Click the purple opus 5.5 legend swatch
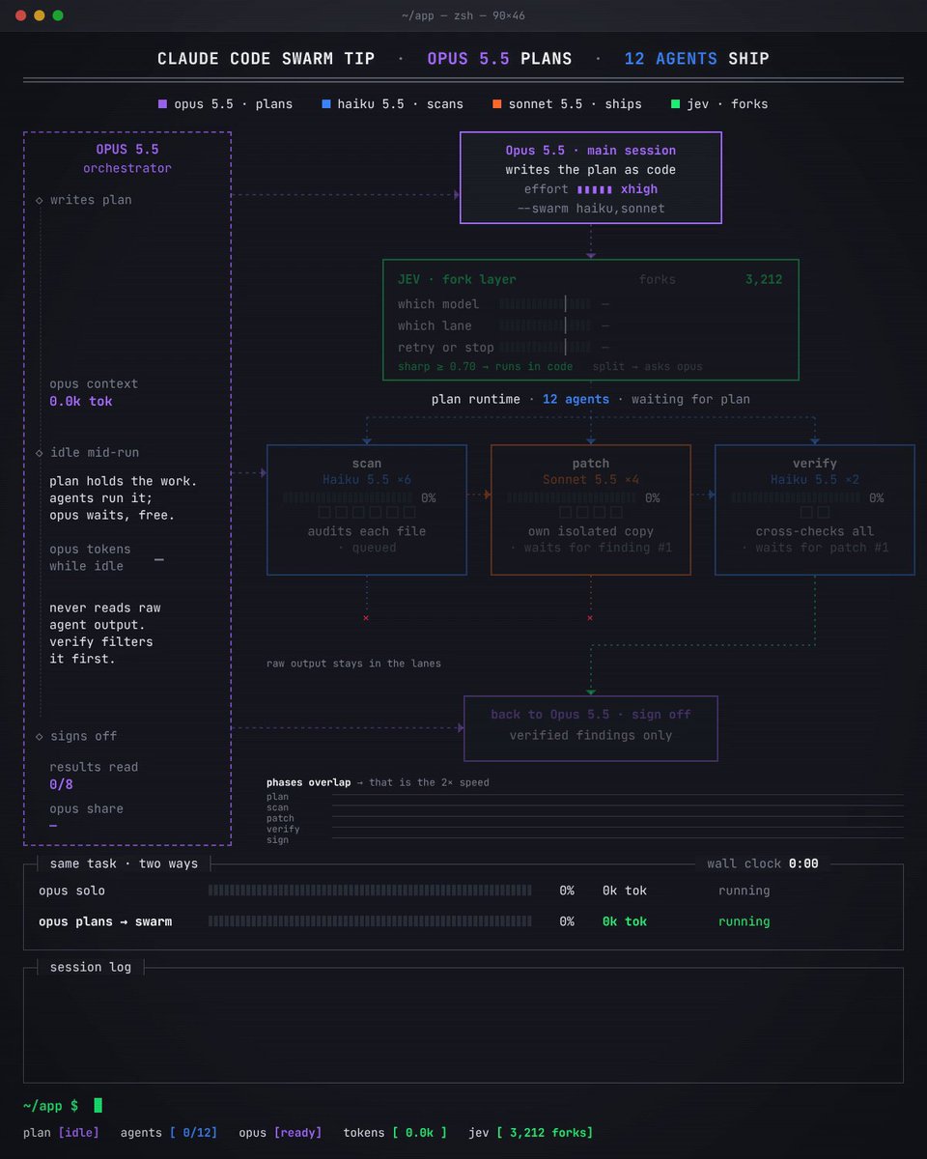927x1159 pixels. point(162,103)
